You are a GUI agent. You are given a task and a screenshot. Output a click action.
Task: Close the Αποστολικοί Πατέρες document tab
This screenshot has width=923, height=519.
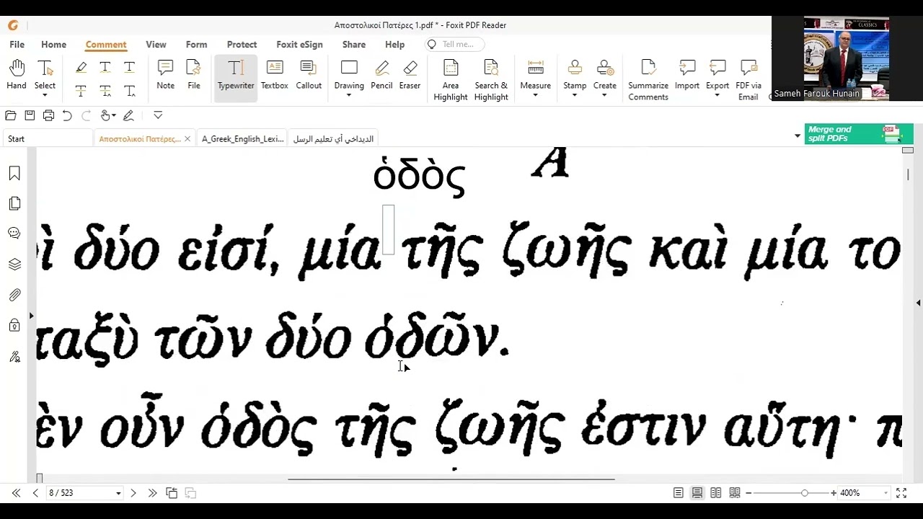pyautogui.click(x=187, y=139)
